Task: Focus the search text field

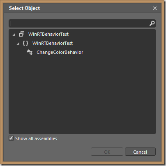Action: tap(79, 23)
